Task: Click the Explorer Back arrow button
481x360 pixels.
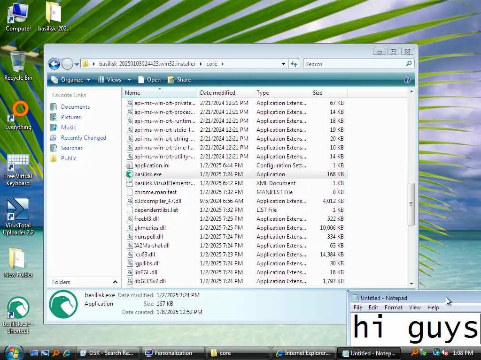Action: (x=54, y=64)
